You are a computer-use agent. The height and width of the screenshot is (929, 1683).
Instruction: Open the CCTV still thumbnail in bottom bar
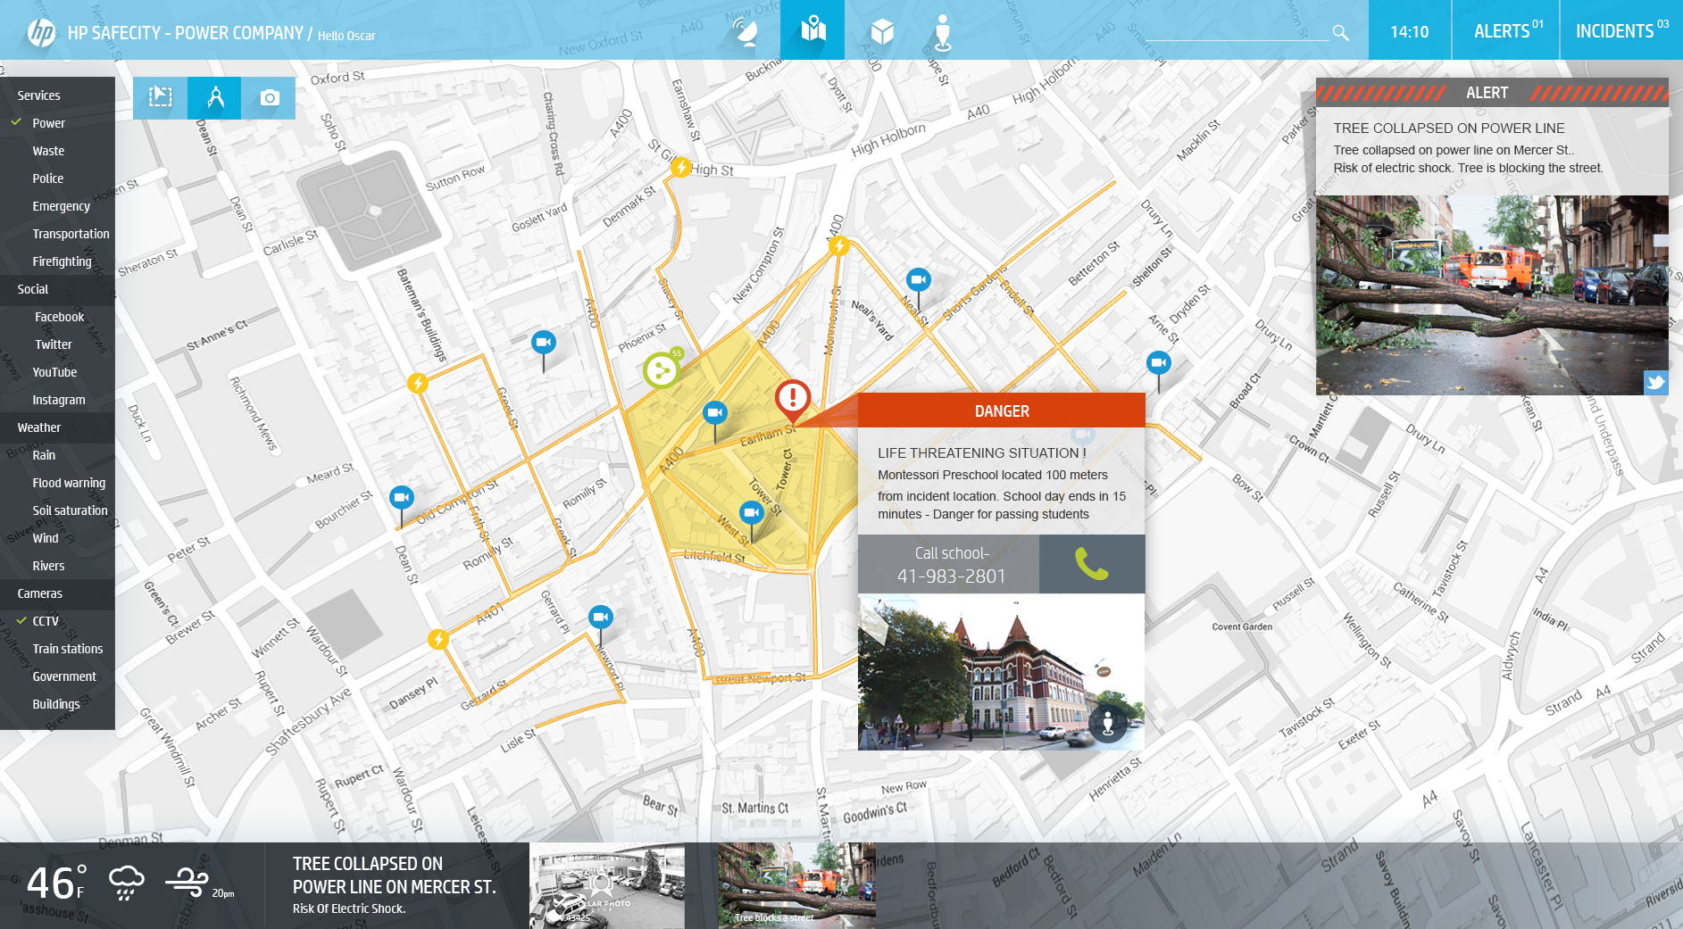(607, 886)
